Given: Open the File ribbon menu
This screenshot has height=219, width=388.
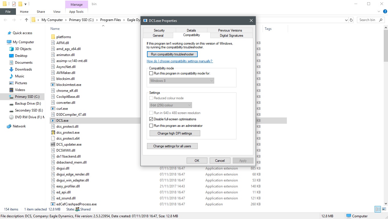Looking at the screenshot, I should [8, 12].
